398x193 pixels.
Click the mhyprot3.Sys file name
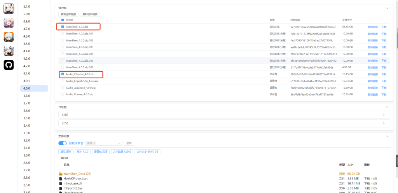(73, 188)
